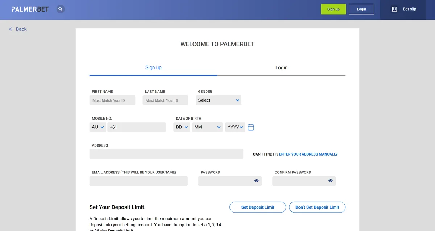Viewport: 435px width, 231px height.
Task: Focus the mobile number +61 field
Action: point(137,127)
